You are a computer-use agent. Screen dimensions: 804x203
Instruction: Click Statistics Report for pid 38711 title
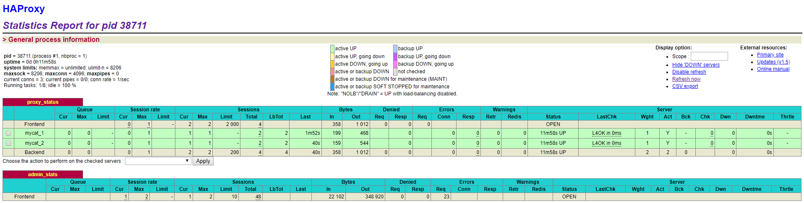pos(75,26)
